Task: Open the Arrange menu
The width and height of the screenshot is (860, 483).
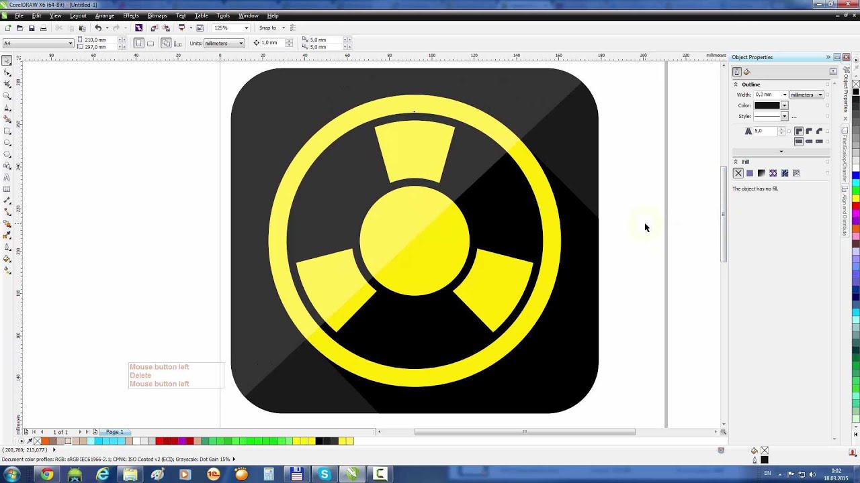Action: [x=105, y=15]
